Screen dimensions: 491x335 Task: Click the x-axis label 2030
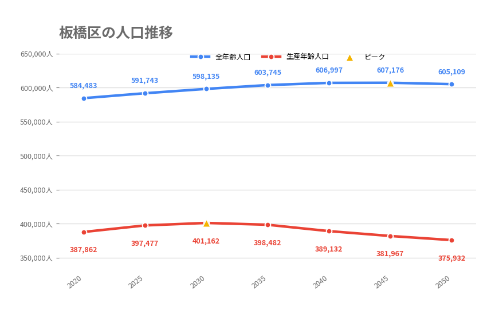pos(197,282)
